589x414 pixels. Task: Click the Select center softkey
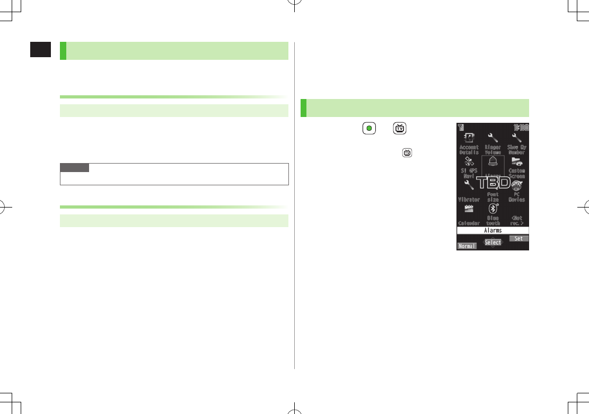tap(493, 242)
